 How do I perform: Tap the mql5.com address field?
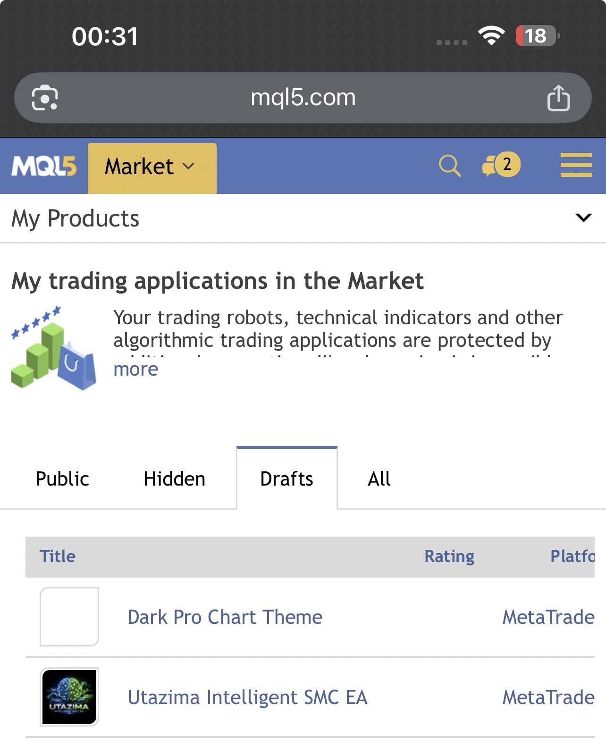[303, 98]
